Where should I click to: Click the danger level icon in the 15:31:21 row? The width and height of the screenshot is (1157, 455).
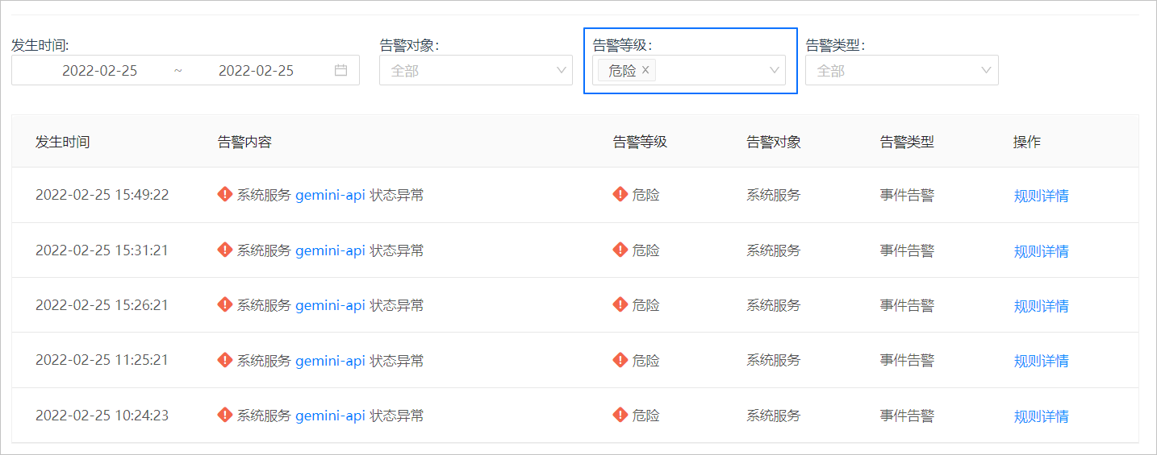tap(620, 250)
